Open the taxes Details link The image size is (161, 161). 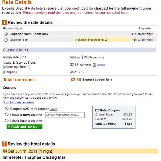tap(101, 65)
